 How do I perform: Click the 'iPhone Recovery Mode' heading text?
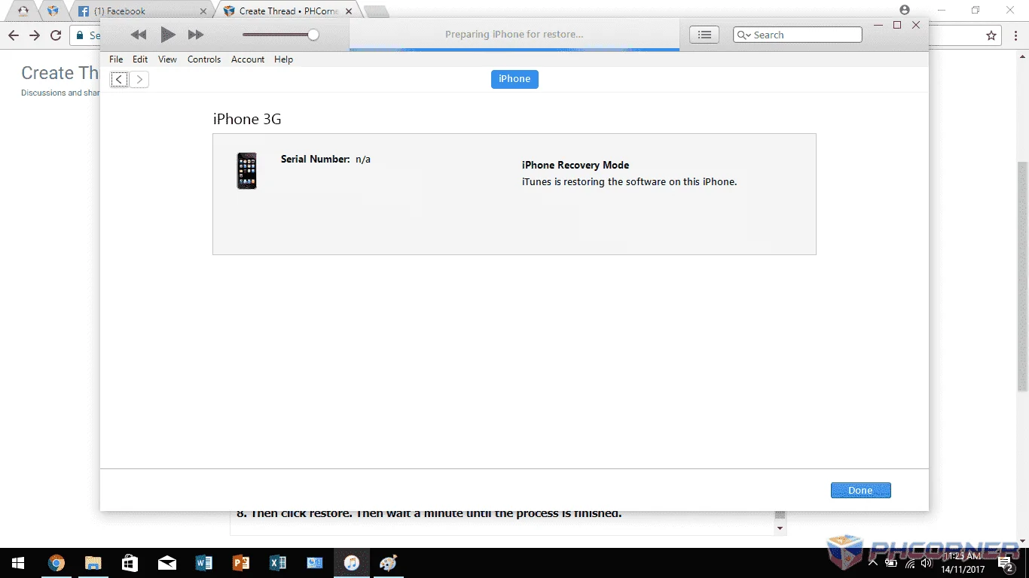pyautogui.click(x=576, y=165)
